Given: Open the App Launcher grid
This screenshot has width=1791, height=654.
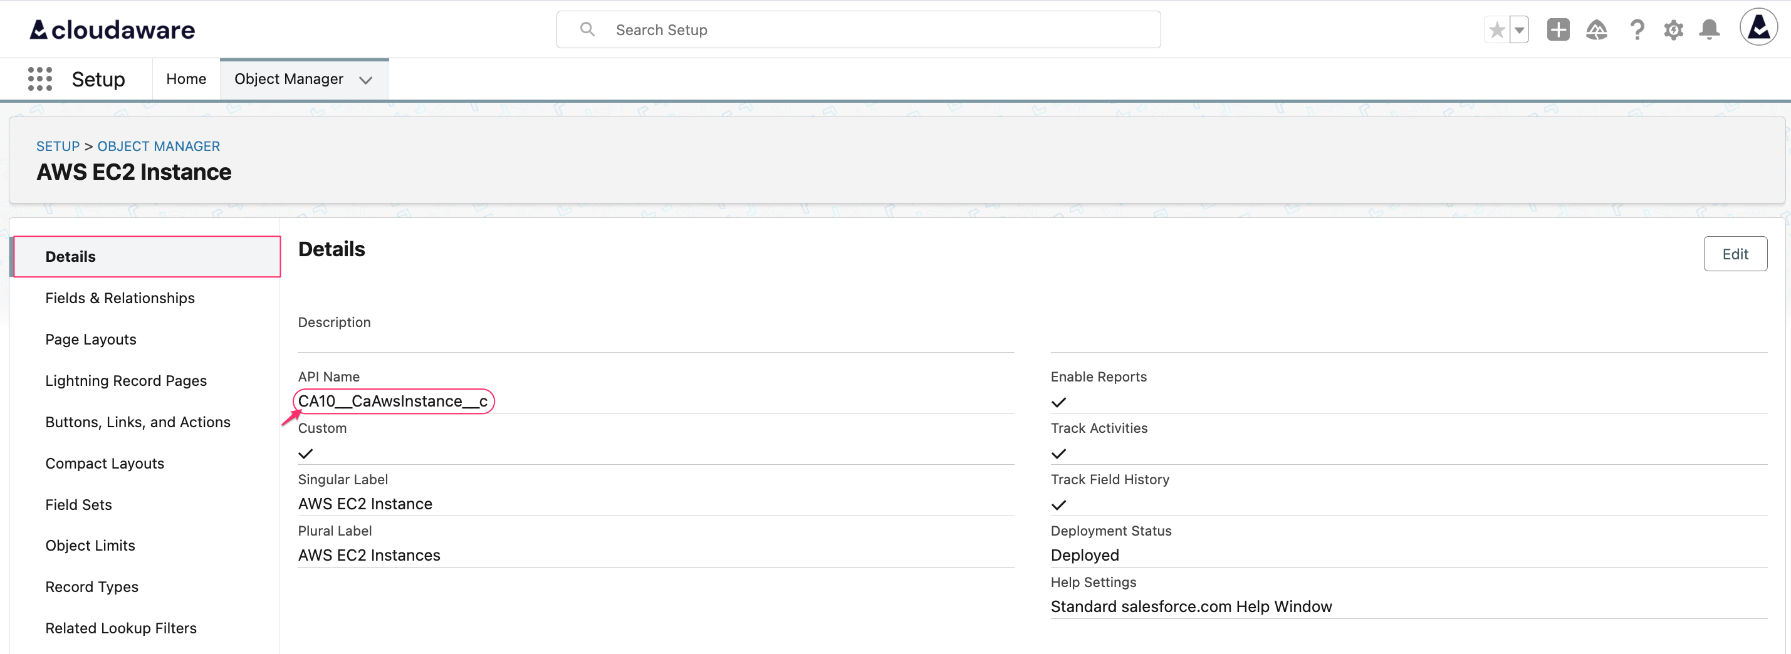Looking at the screenshot, I should tap(39, 78).
